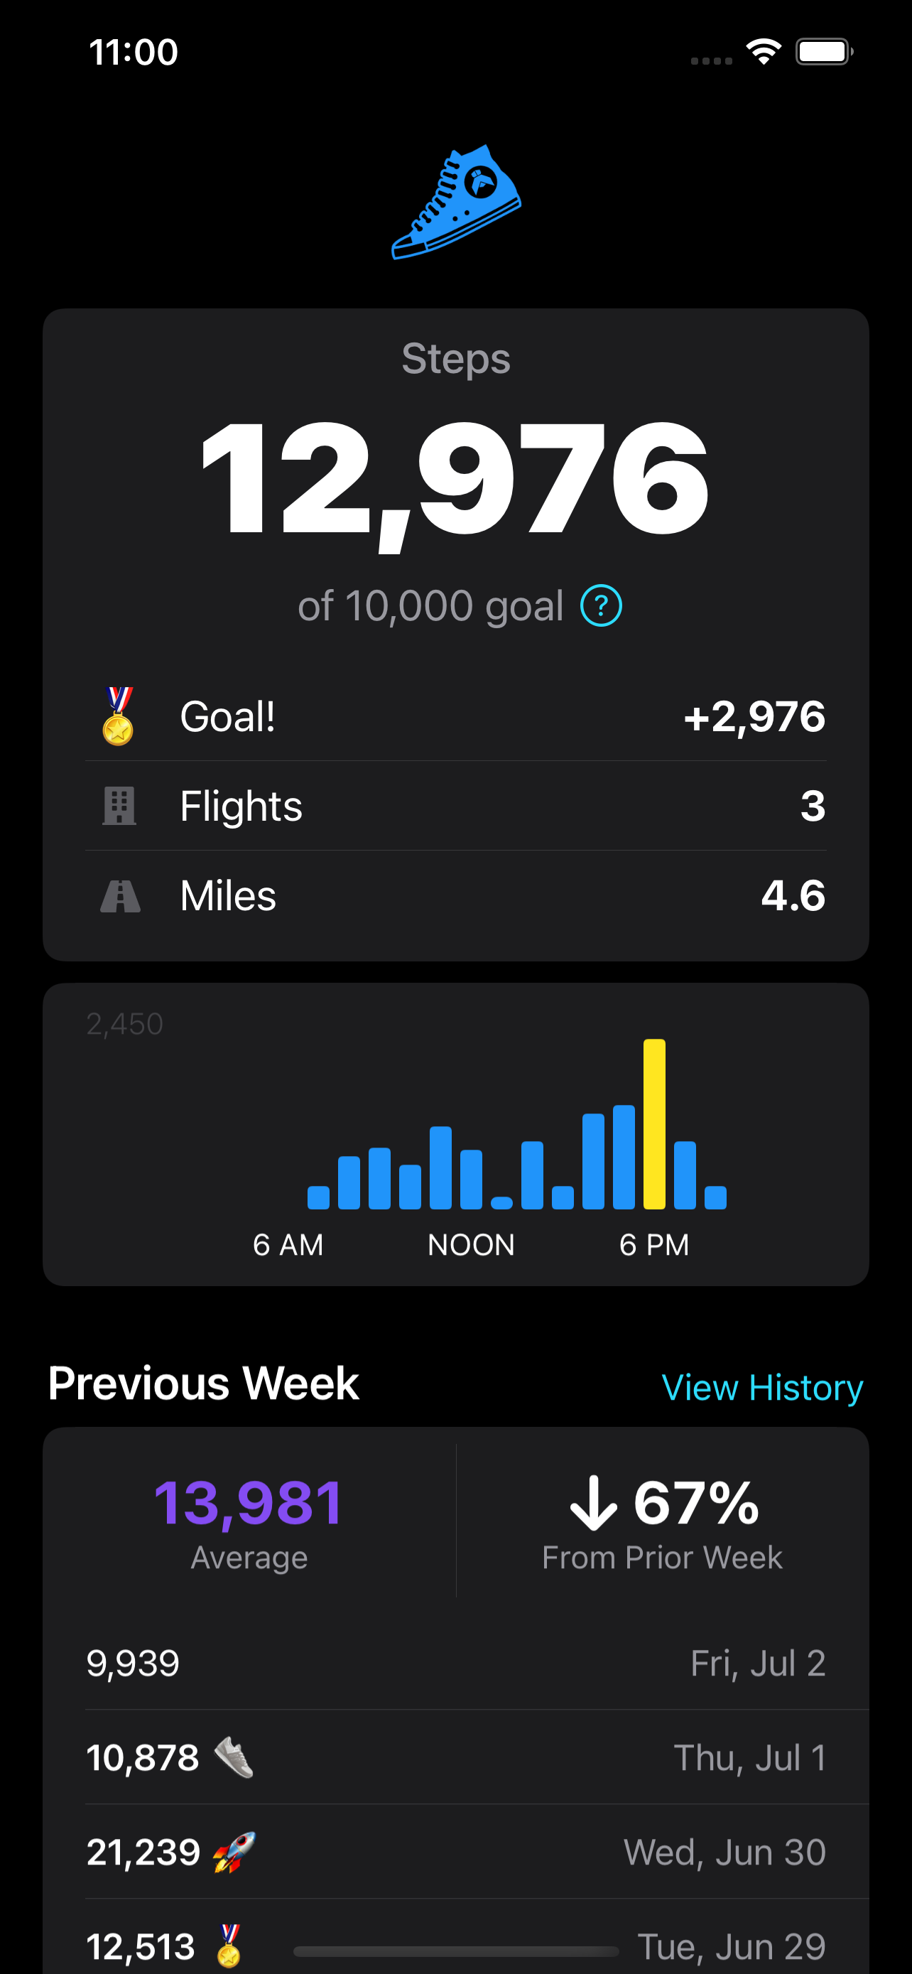Tap the Miles row value 4.6
The width and height of the screenshot is (912, 1974).
(x=793, y=896)
